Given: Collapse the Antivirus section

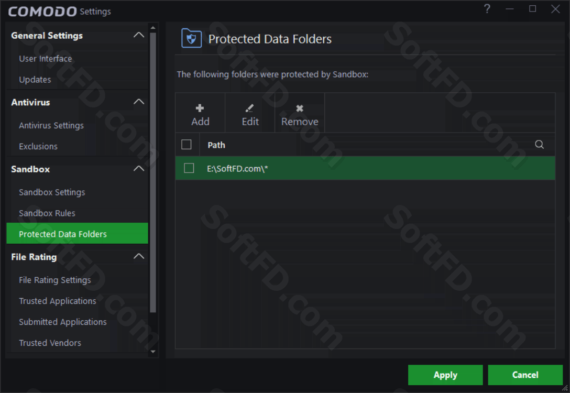Looking at the screenshot, I should pyautogui.click(x=139, y=102).
